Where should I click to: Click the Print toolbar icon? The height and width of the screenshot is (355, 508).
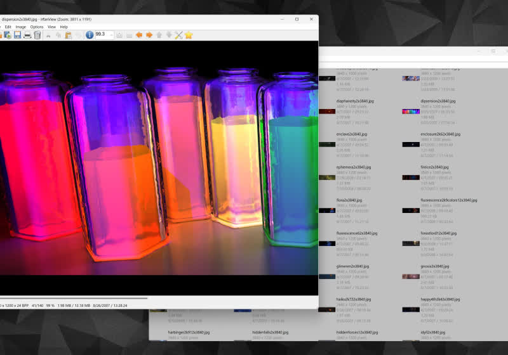27,35
